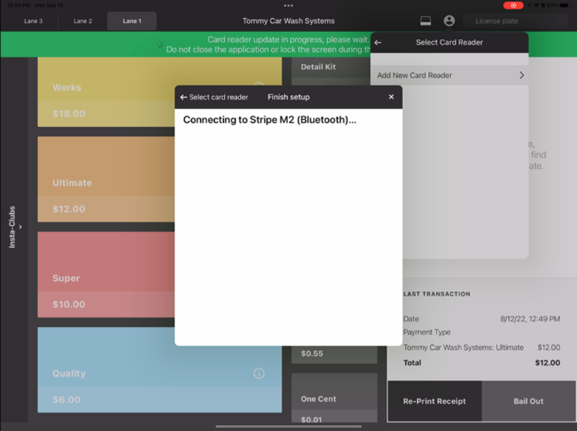577x431 pixels.
Task: Switch to the Lane 3 tab
Action: pos(33,21)
